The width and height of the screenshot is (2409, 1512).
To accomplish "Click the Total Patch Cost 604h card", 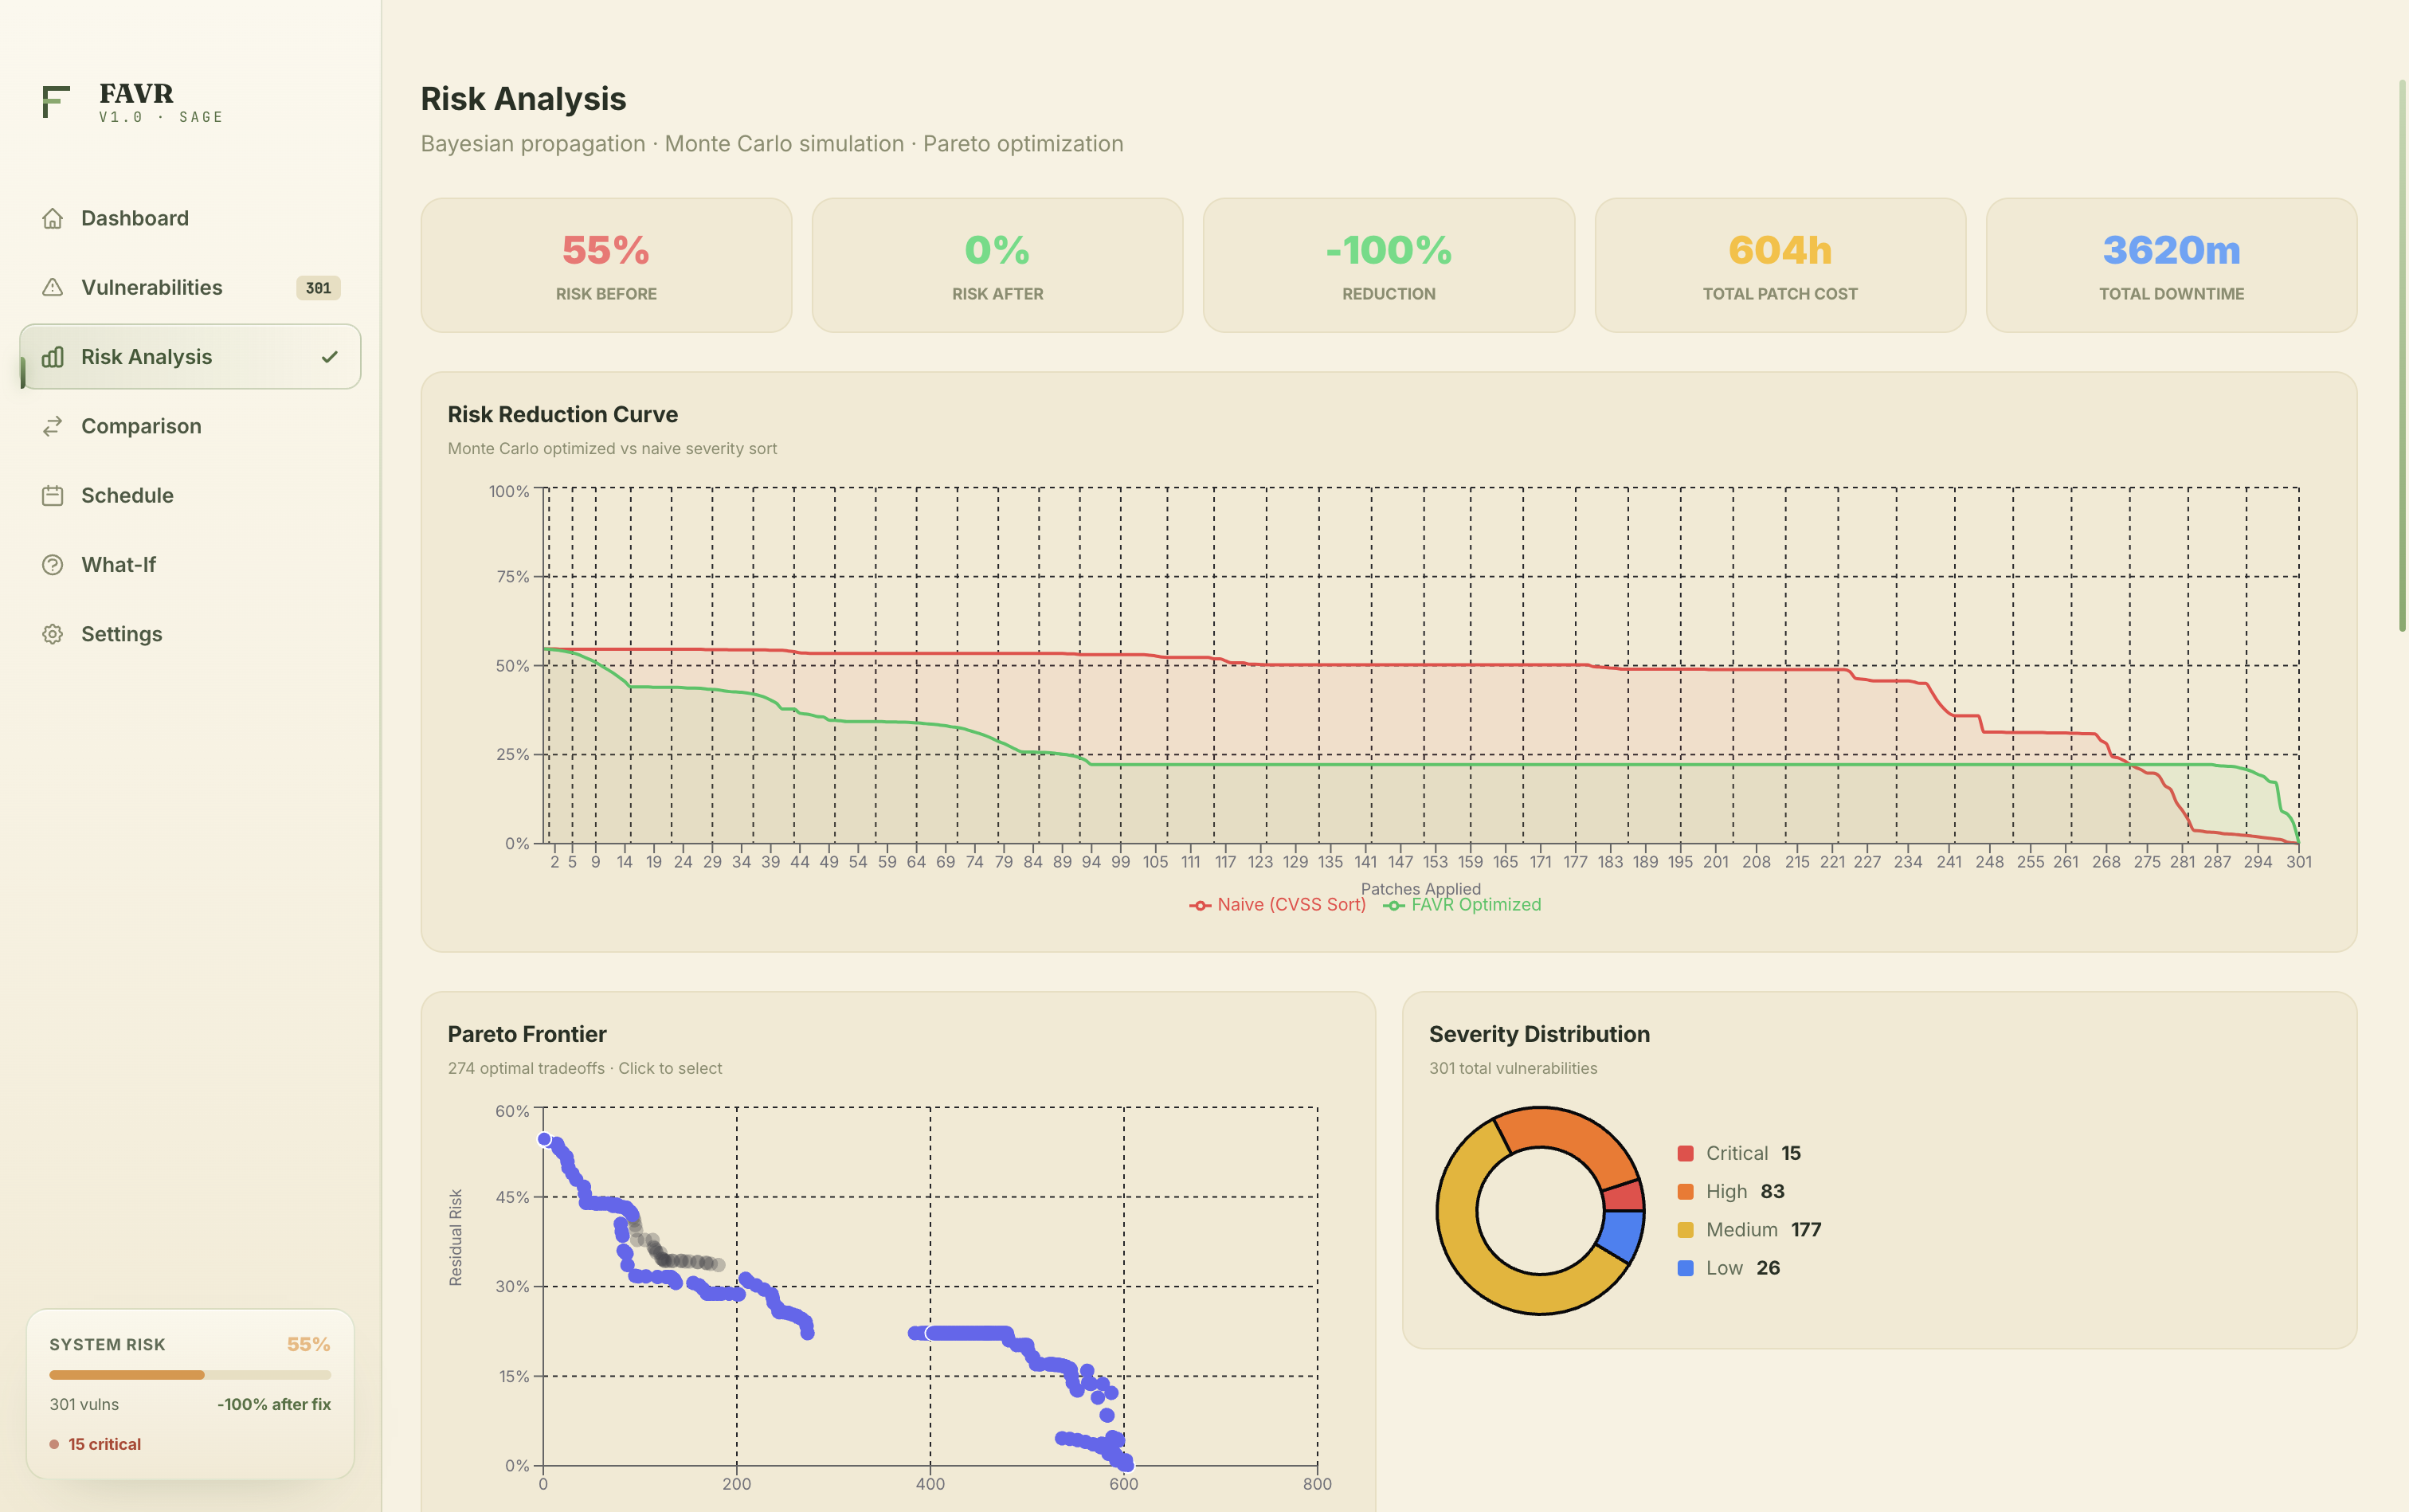I will (x=1779, y=265).
